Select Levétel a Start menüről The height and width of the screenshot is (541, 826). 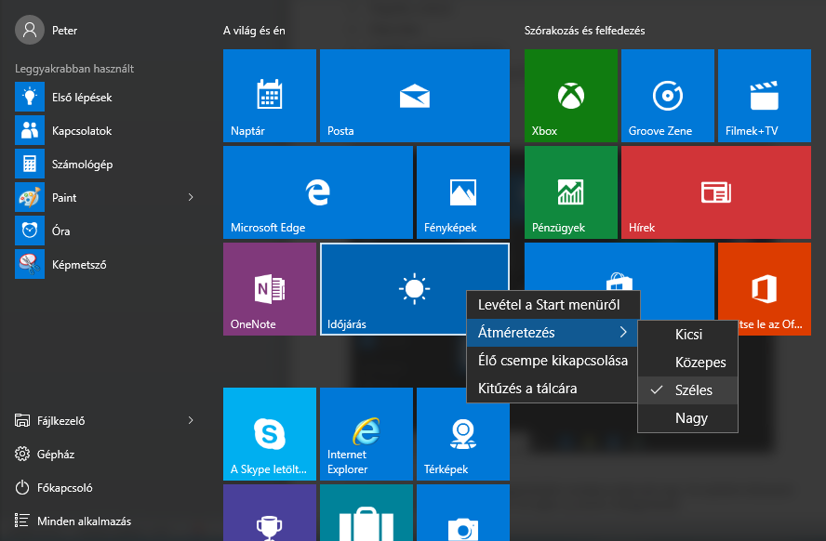553,305
